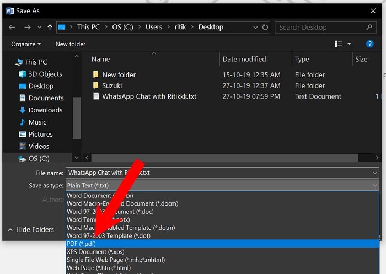Choose Word Template (*.dotx) type

pyautogui.click(x=222, y=219)
